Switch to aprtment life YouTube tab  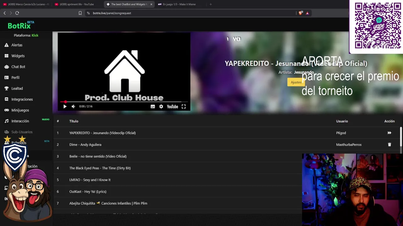(x=77, y=4)
